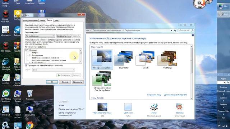Select the Звуки tab
Viewport: 230px width, 129px height.
(x=49, y=20)
